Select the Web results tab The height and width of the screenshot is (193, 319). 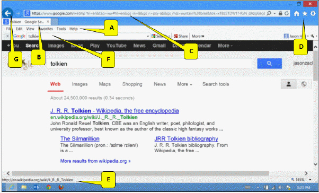55,84
